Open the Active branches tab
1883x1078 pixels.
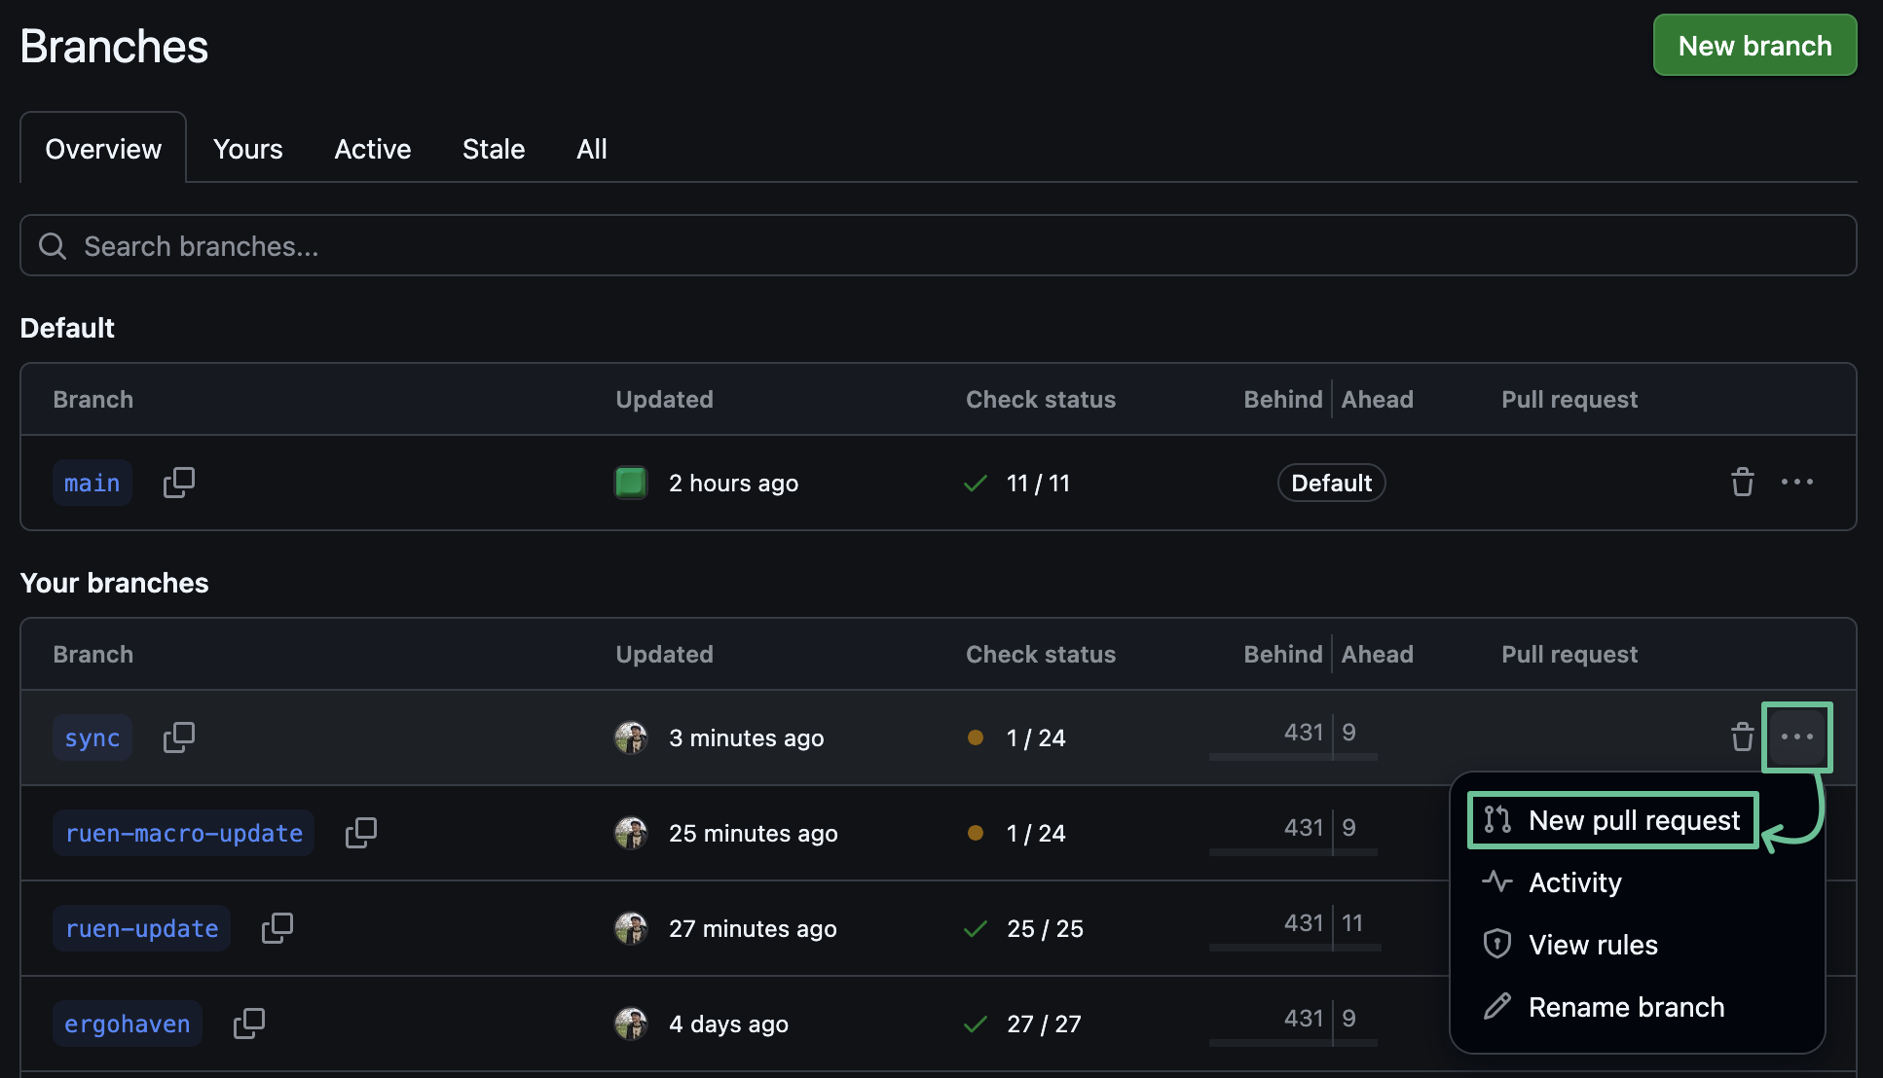[x=372, y=149]
